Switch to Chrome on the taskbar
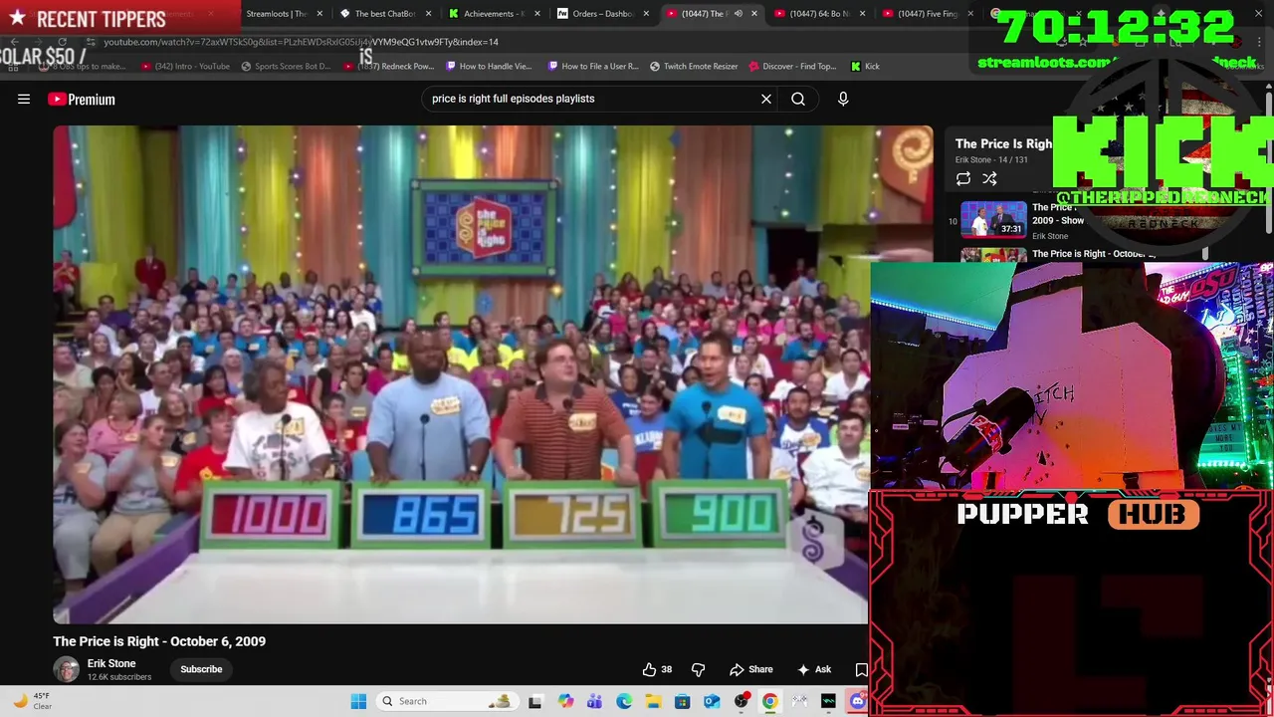The image size is (1274, 717). click(x=770, y=701)
